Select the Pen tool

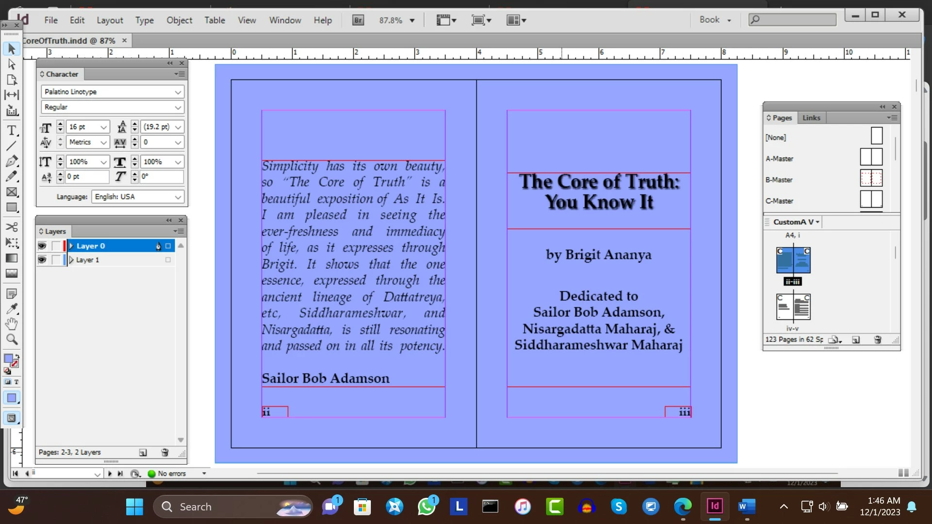(x=11, y=161)
